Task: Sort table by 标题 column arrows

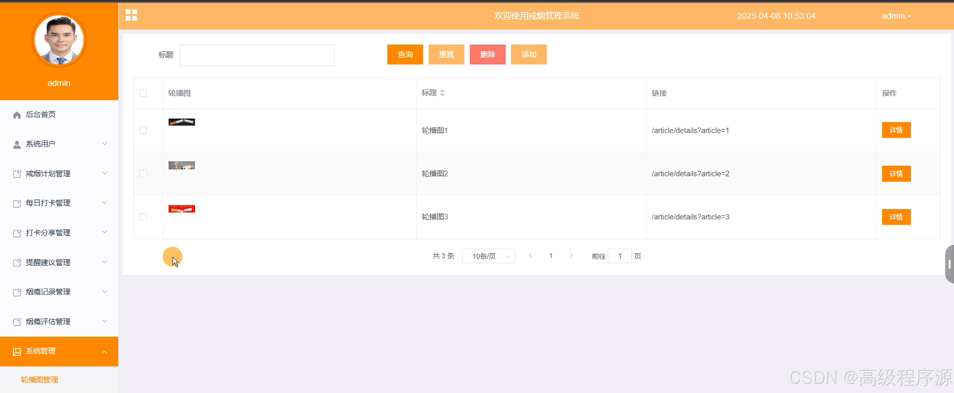Action: pos(442,93)
